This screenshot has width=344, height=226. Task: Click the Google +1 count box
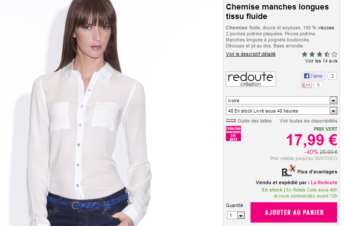pos(318,85)
